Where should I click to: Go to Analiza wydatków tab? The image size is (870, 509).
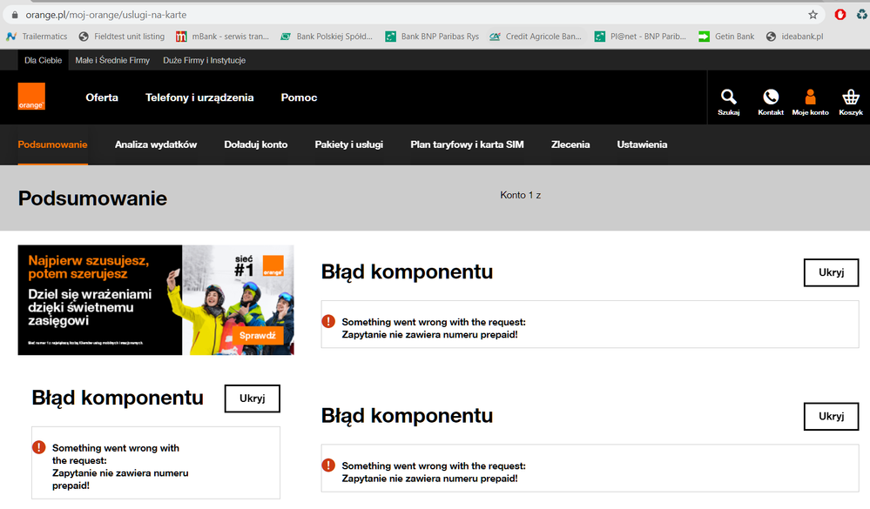tap(156, 144)
